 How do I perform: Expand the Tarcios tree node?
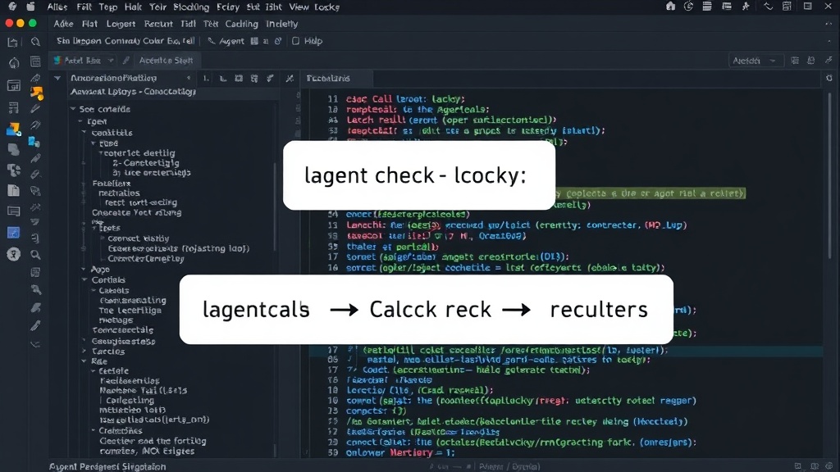click(84, 351)
